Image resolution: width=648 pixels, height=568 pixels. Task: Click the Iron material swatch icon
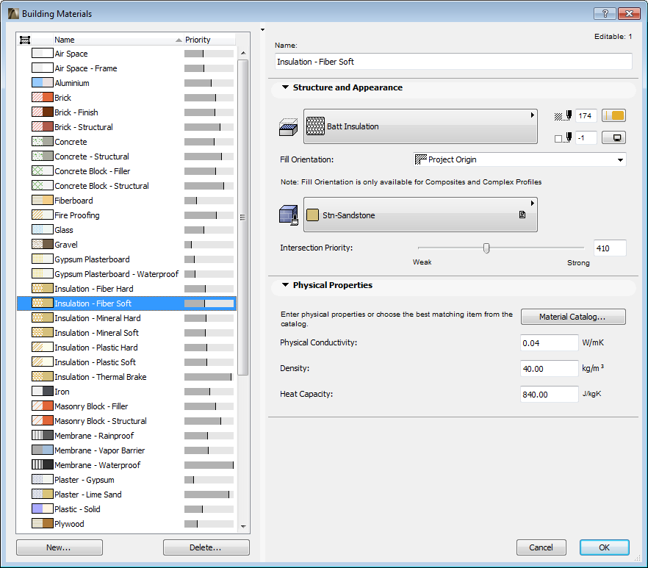click(42, 392)
